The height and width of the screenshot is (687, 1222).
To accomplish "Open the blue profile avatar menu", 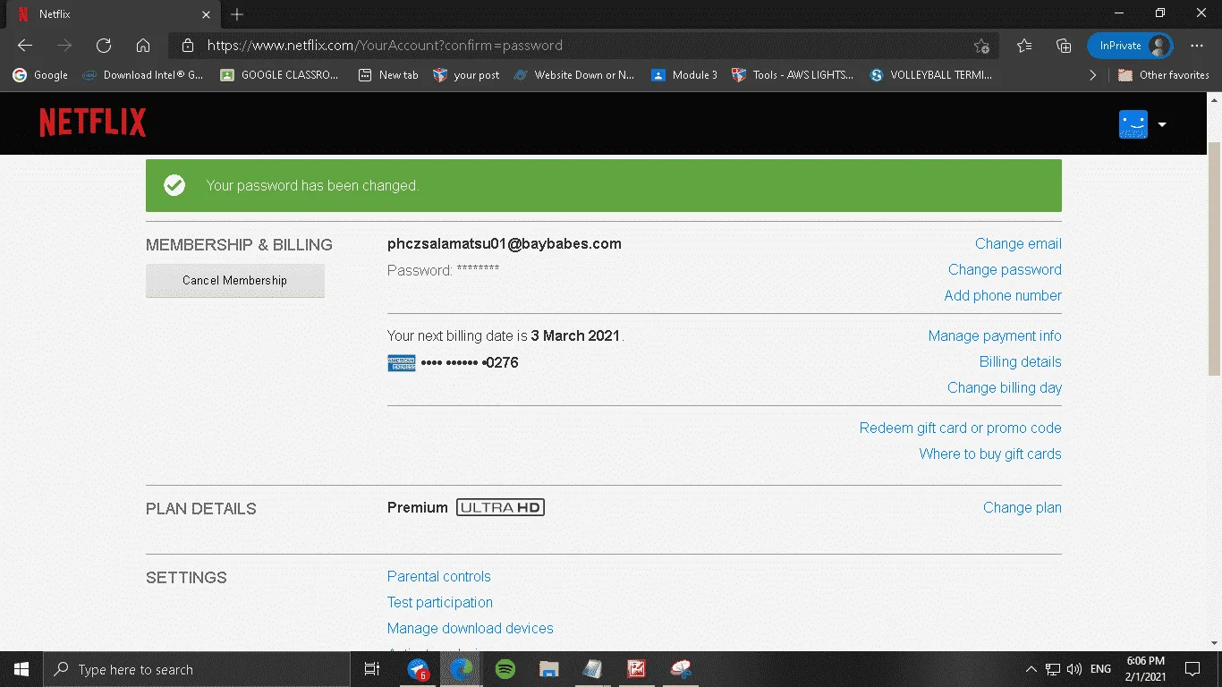I will tap(1133, 124).
